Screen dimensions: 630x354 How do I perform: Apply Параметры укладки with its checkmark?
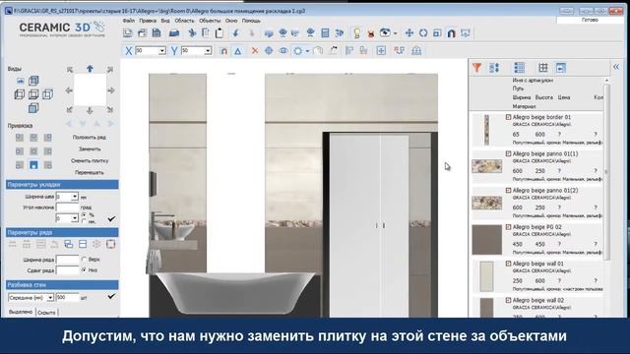[111, 218]
